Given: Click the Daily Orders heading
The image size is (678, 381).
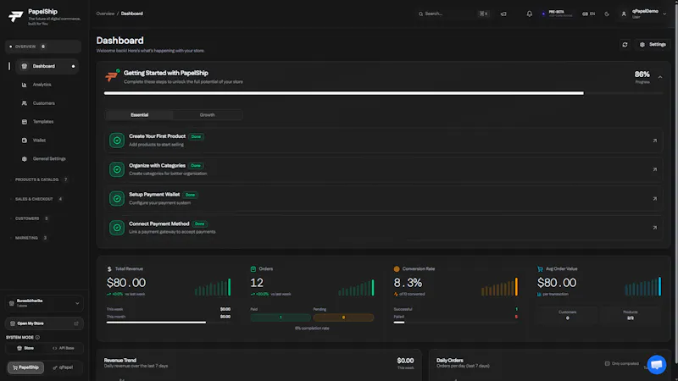Looking at the screenshot, I should click(450, 361).
